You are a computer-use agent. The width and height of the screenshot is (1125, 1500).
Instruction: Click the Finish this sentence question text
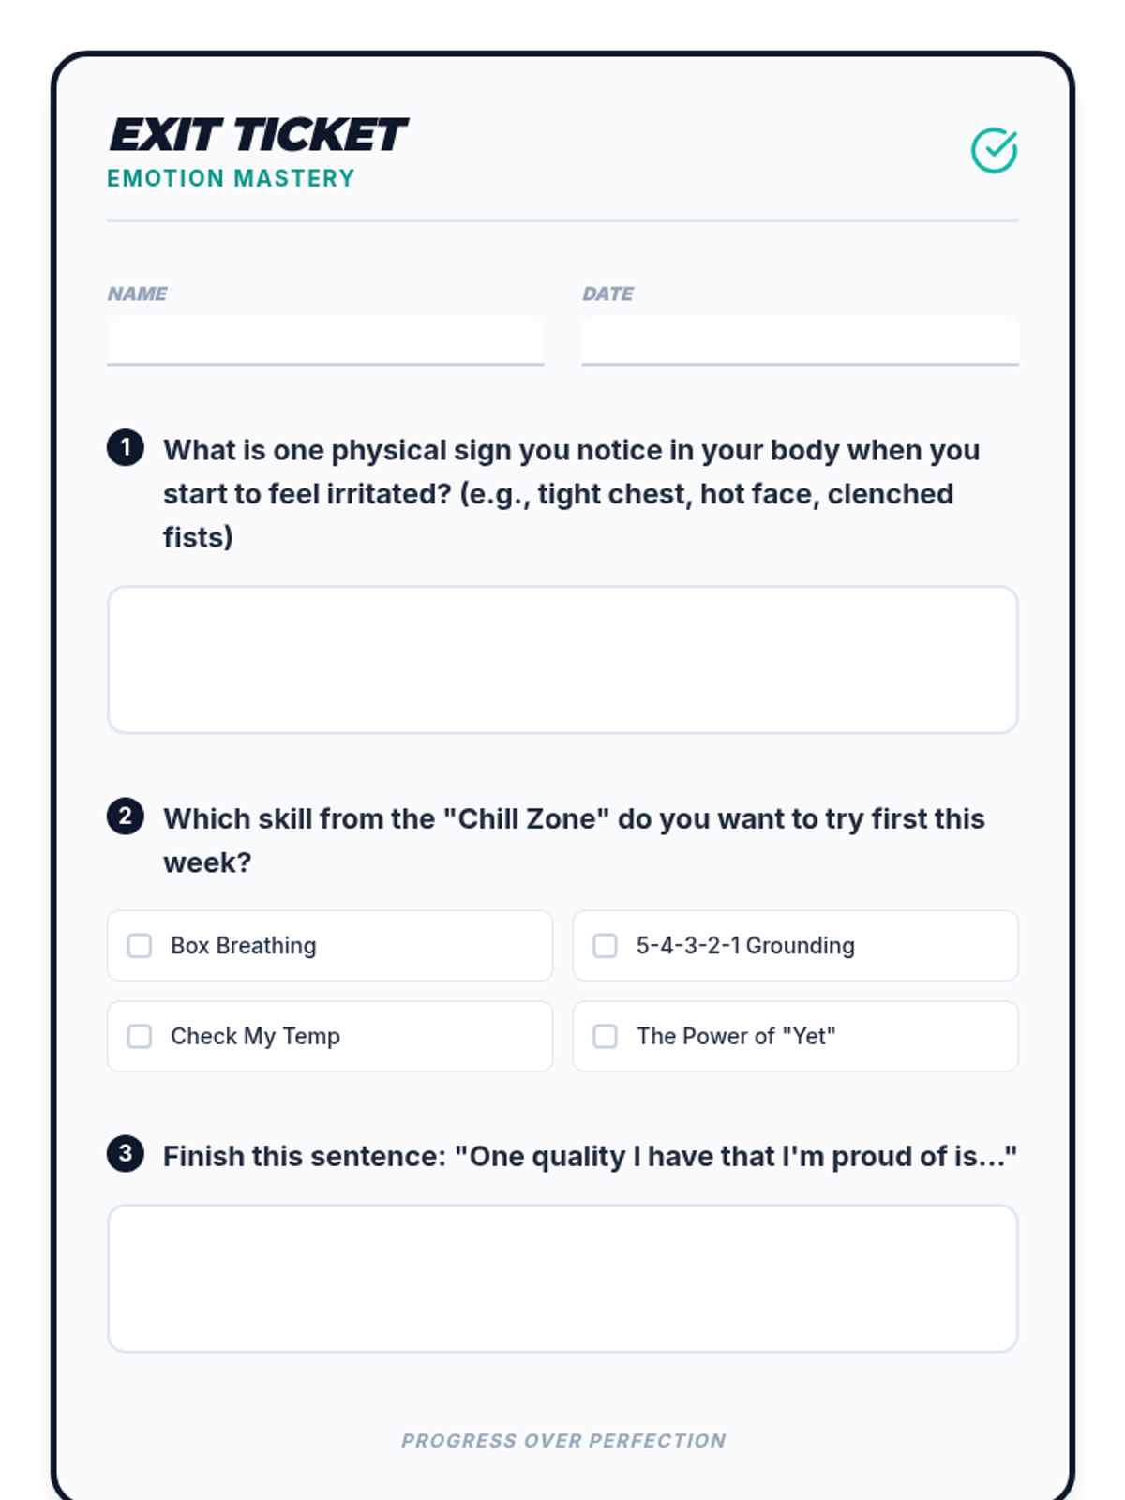590,1156
